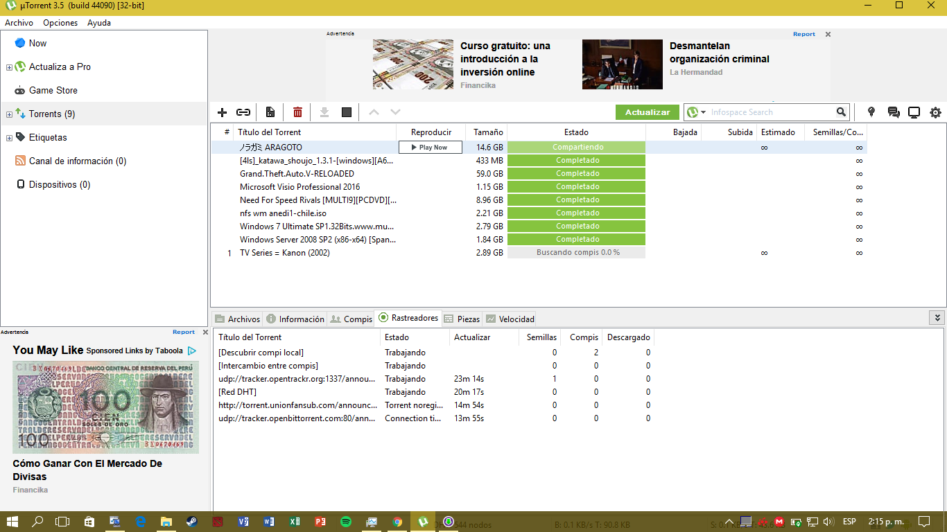Close the top banner advertisement
The image size is (947, 532).
coord(828,34)
